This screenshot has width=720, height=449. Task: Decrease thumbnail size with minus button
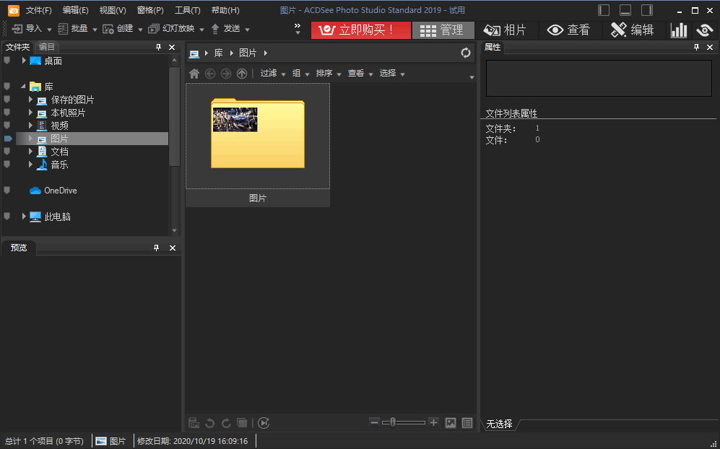[x=374, y=423]
